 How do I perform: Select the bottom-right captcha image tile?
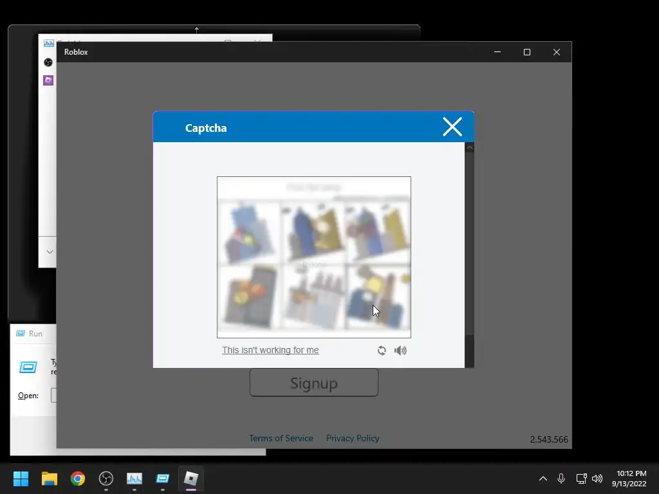[377, 297]
